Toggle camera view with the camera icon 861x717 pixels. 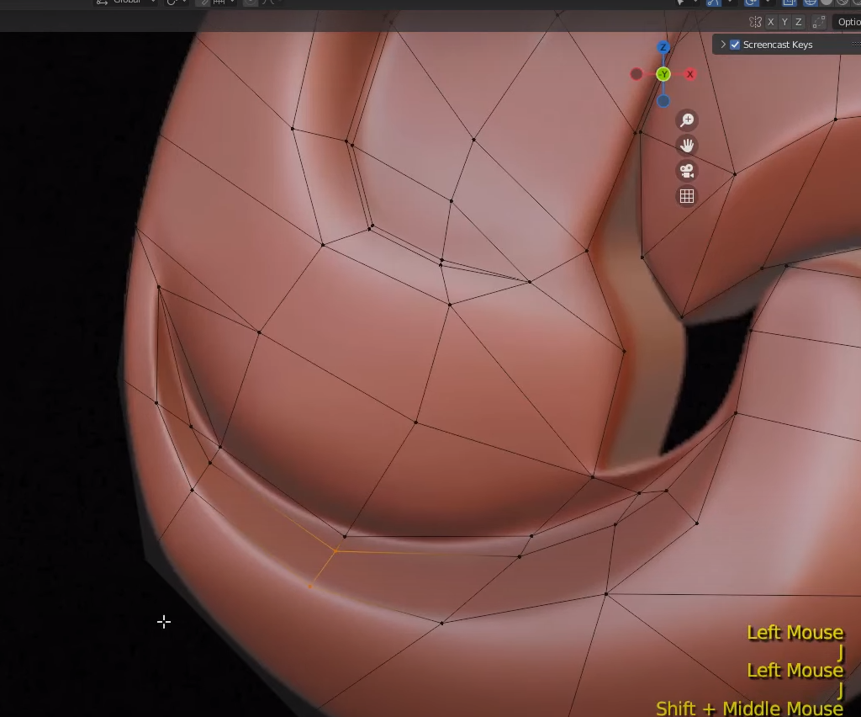pyautogui.click(x=687, y=171)
